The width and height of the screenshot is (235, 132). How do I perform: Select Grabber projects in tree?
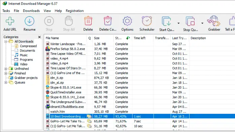pyautogui.click(x=26, y=78)
